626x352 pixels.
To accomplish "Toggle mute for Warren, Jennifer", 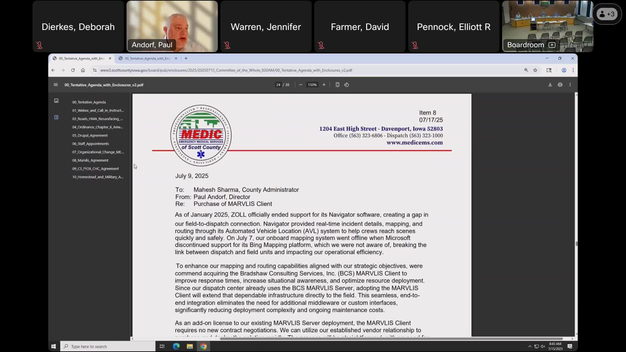I will coord(227,45).
